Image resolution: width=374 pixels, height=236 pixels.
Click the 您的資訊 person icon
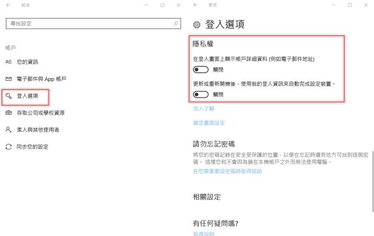pyautogui.click(x=8, y=62)
